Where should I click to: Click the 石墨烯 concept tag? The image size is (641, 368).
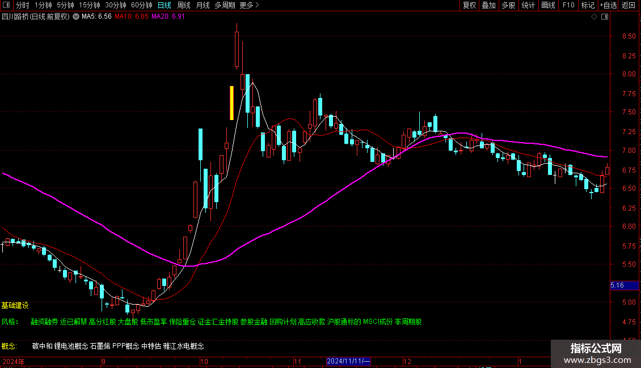tap(100, 346)
